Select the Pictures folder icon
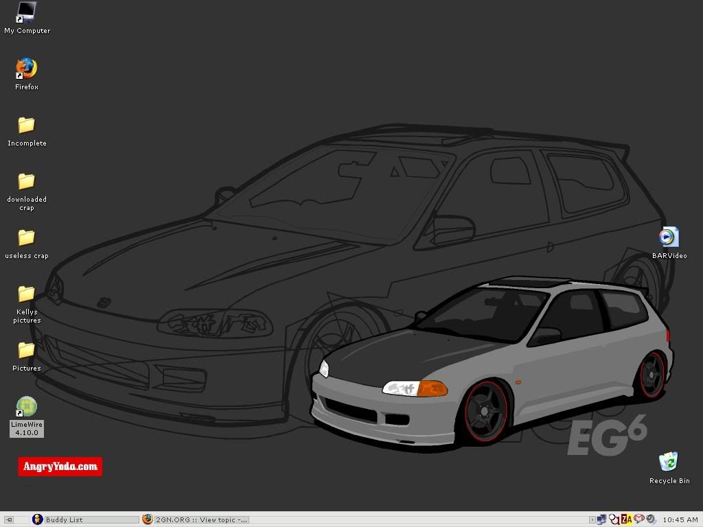The height and width of the screenshot is (527, 703). pyautogui.click(x=27, y=357)
